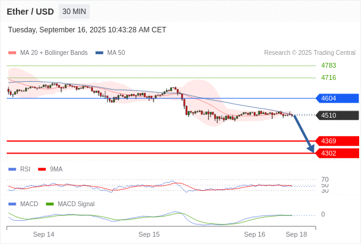Click the MACD Signal green legend marker
Screen dimensions: 361x244
(x=50, y=204)
